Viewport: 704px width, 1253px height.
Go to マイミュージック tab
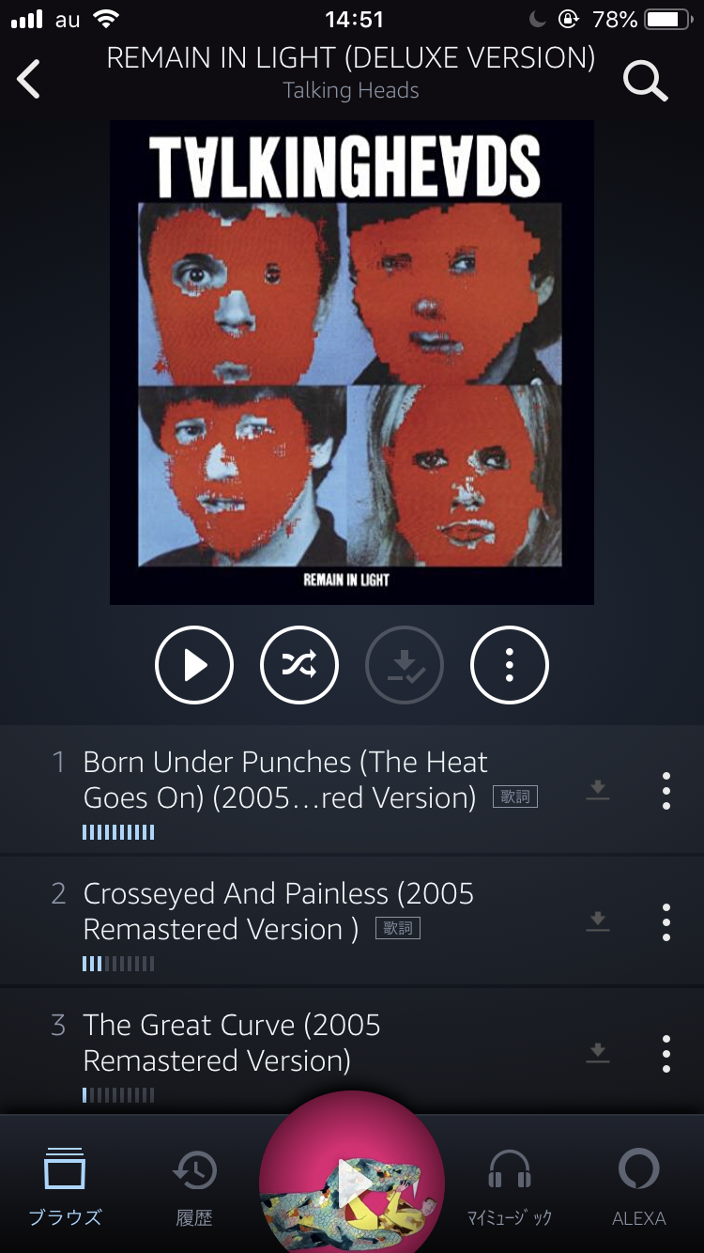(510, 1186)
